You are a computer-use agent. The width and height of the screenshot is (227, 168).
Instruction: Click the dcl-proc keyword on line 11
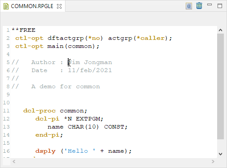click(x=39, y=111)
